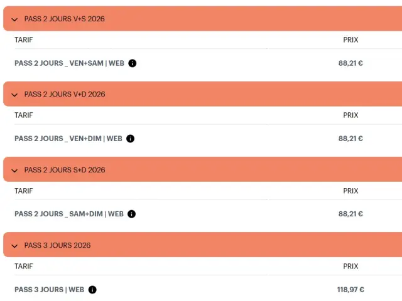Screen dimensions: 402x301
Task: Collapse the PASS 2 JOURS S+D 2026 chevron
Action: [x=14, y=171]
